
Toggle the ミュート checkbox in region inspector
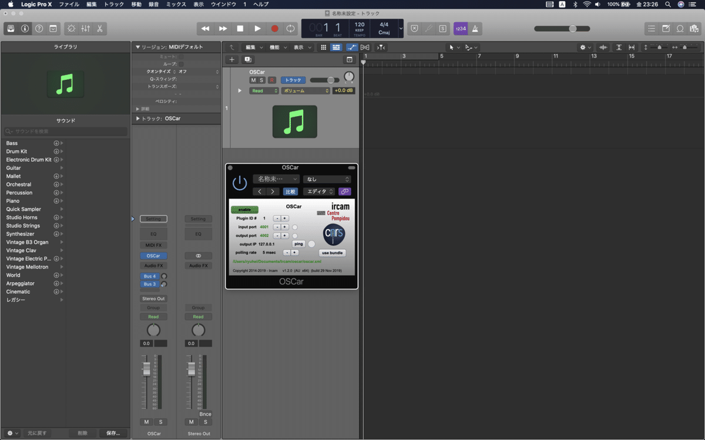click(181, 57)
